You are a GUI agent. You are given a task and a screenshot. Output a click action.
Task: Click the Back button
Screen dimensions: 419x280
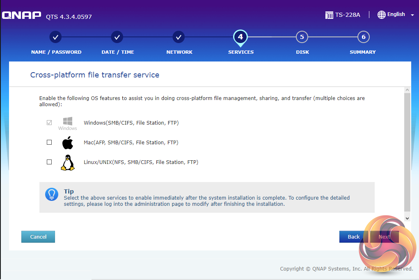pos(353,237)
